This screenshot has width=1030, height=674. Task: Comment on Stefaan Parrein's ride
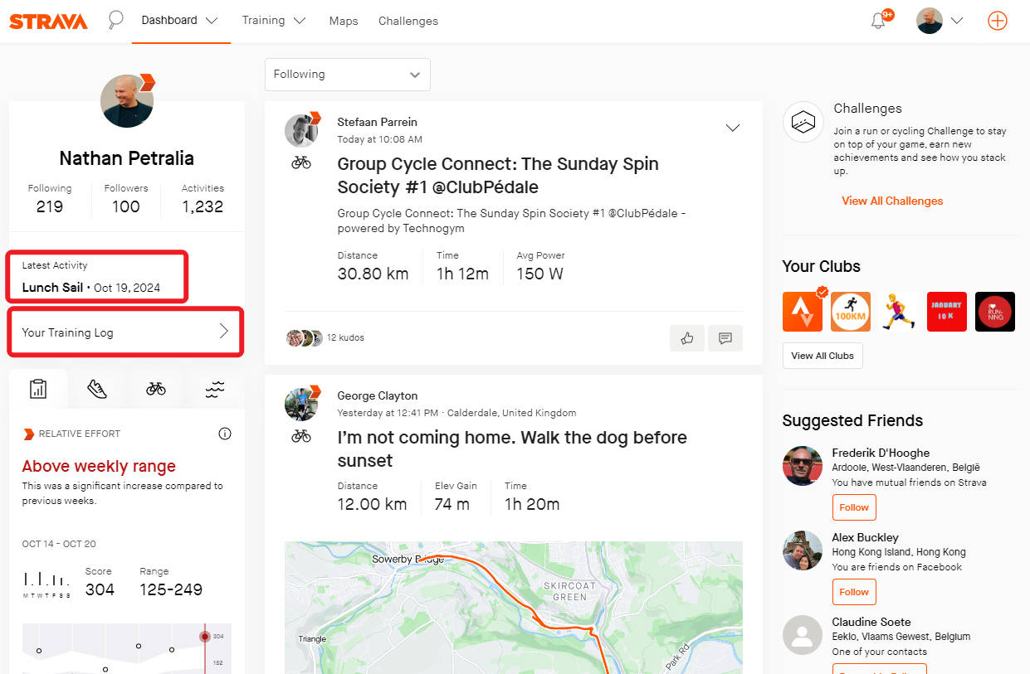[725, 338]
